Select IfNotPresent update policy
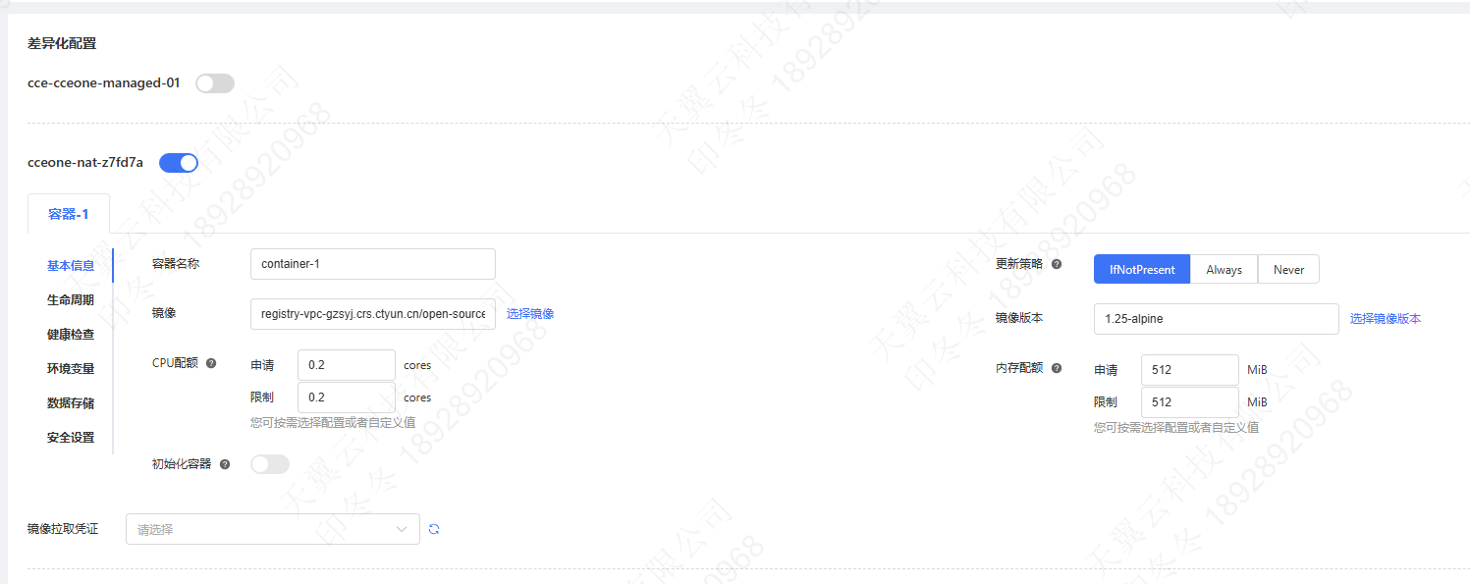The width and height of the screenshot is (1470, 584). point(1142,269)
